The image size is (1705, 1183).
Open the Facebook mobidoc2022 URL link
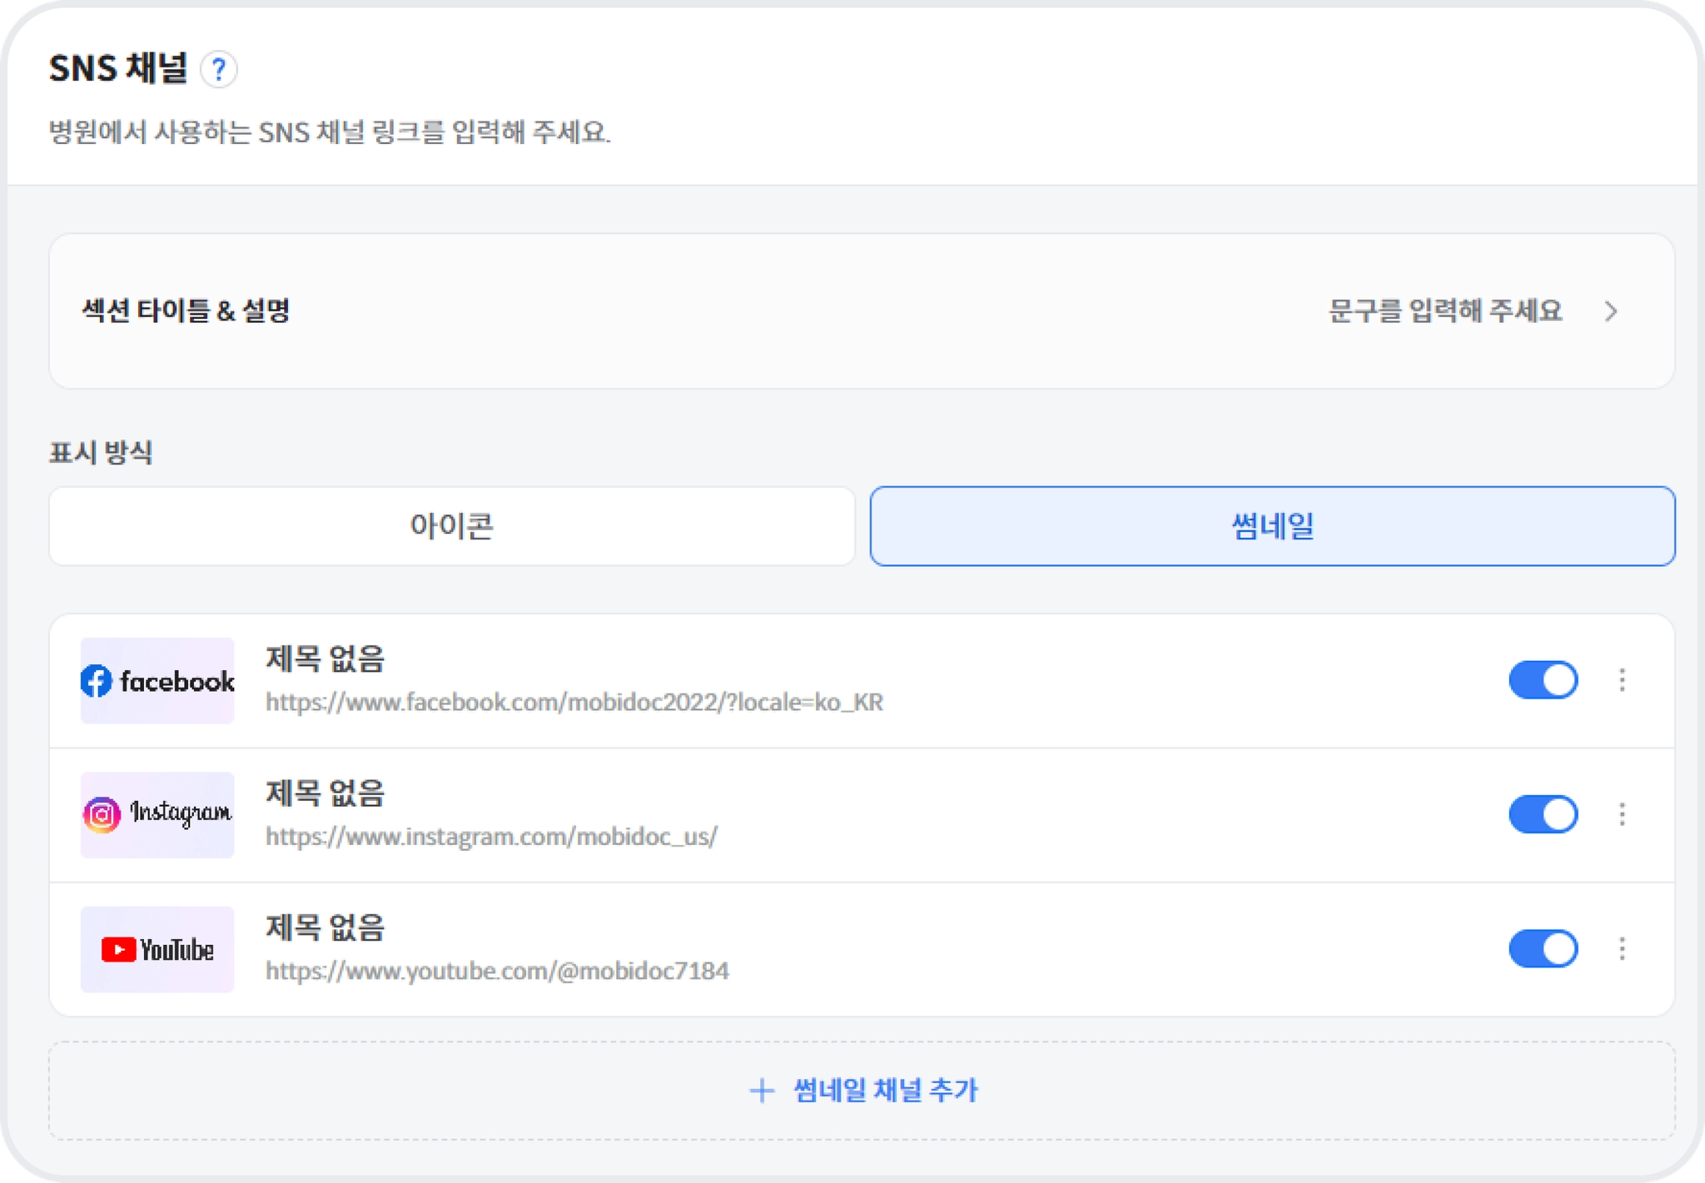click(574, 703)
